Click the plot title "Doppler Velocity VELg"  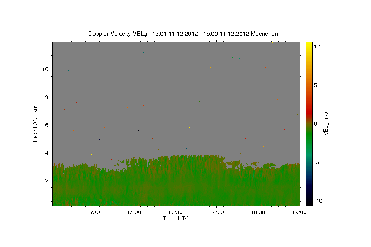[118, 34]
